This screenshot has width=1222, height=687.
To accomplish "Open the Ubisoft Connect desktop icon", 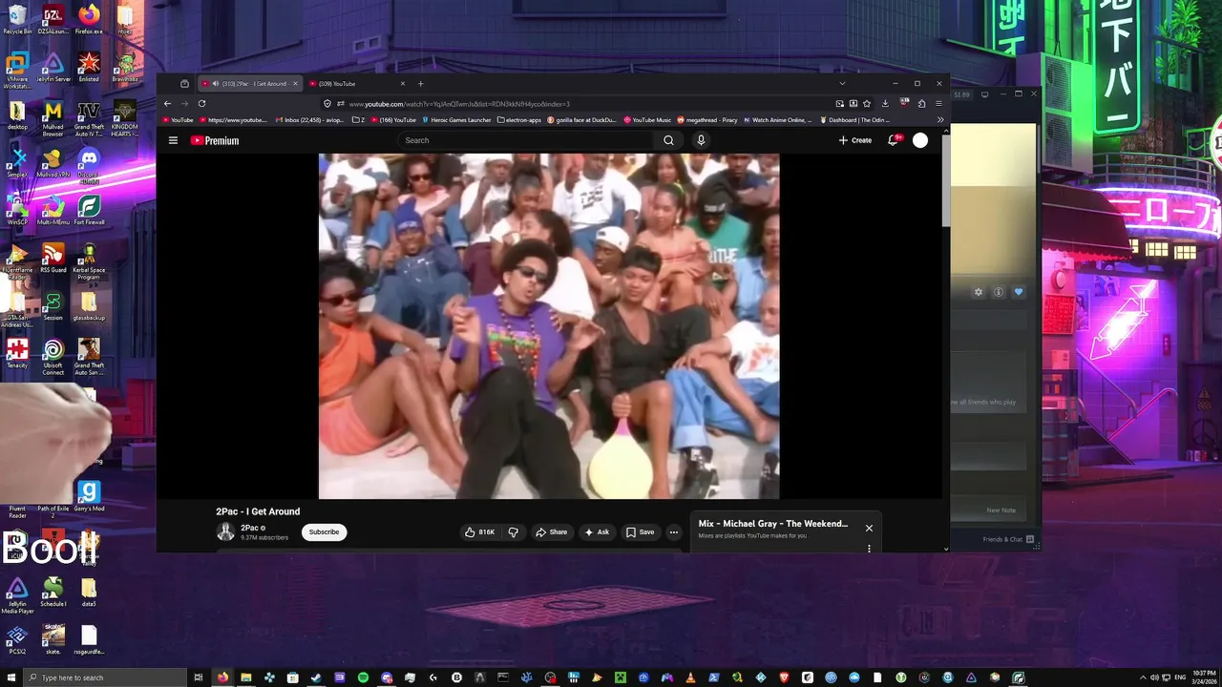I will click(x=53, y=355).
